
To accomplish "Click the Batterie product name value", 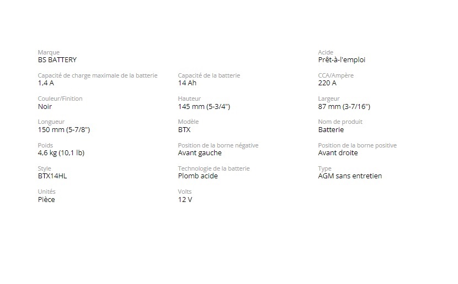I will coord(331,130).
